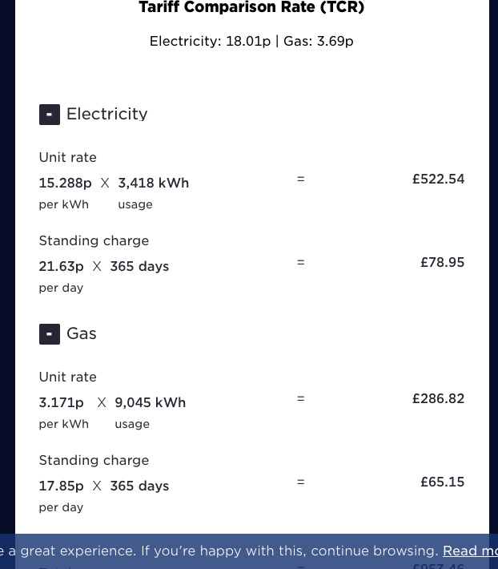Click the Electricity section heading

pos(106,115)
